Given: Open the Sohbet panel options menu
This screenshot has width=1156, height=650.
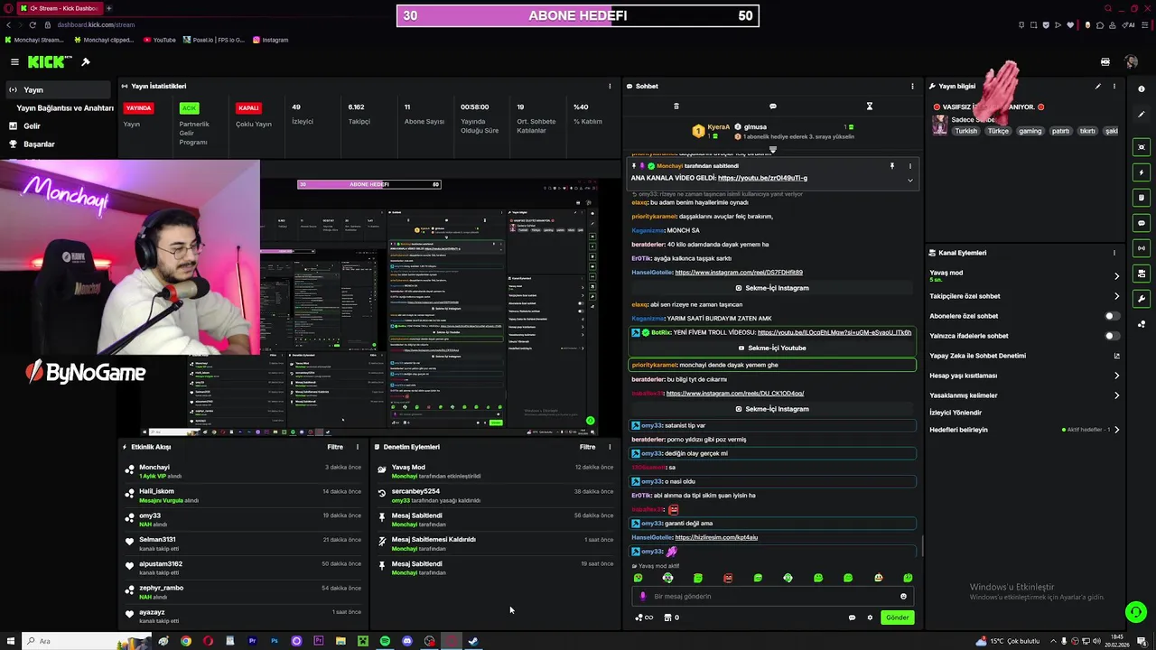Looking at the screenshot, I should (x=912, y=87).
